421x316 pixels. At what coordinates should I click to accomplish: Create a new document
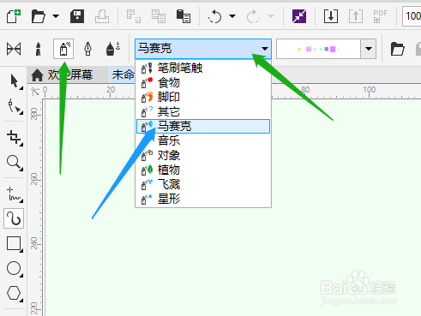(14, 16)
